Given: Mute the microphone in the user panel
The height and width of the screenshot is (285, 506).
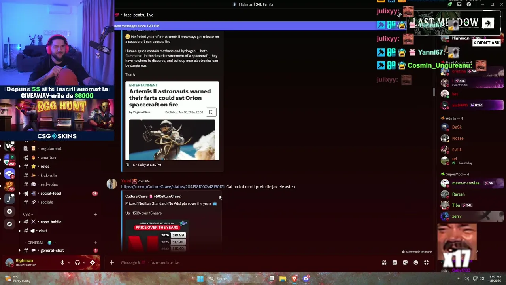Looking at the screenshot, I should pos(62,262).
